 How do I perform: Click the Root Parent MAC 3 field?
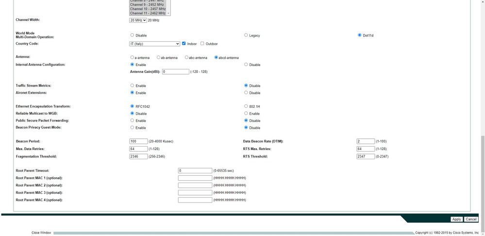195,193
